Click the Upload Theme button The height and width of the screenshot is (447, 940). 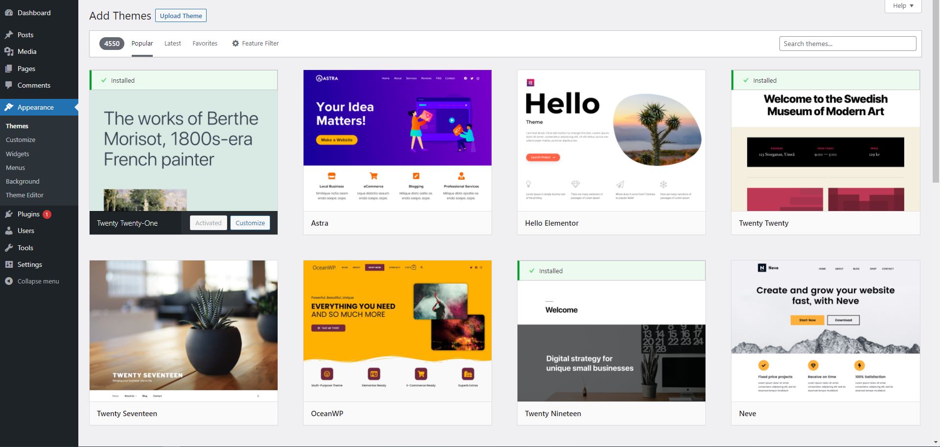pos(181,16)
